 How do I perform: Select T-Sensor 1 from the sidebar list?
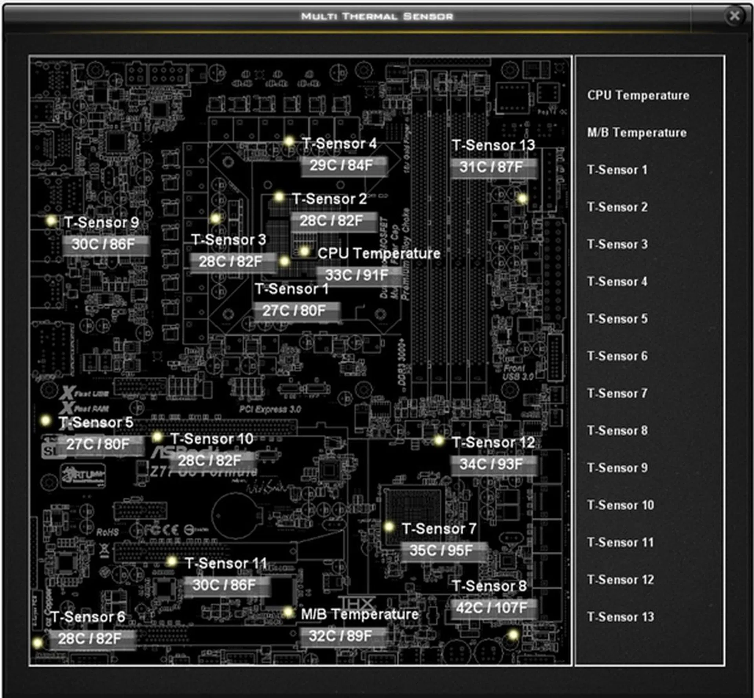tap(617, 170)
